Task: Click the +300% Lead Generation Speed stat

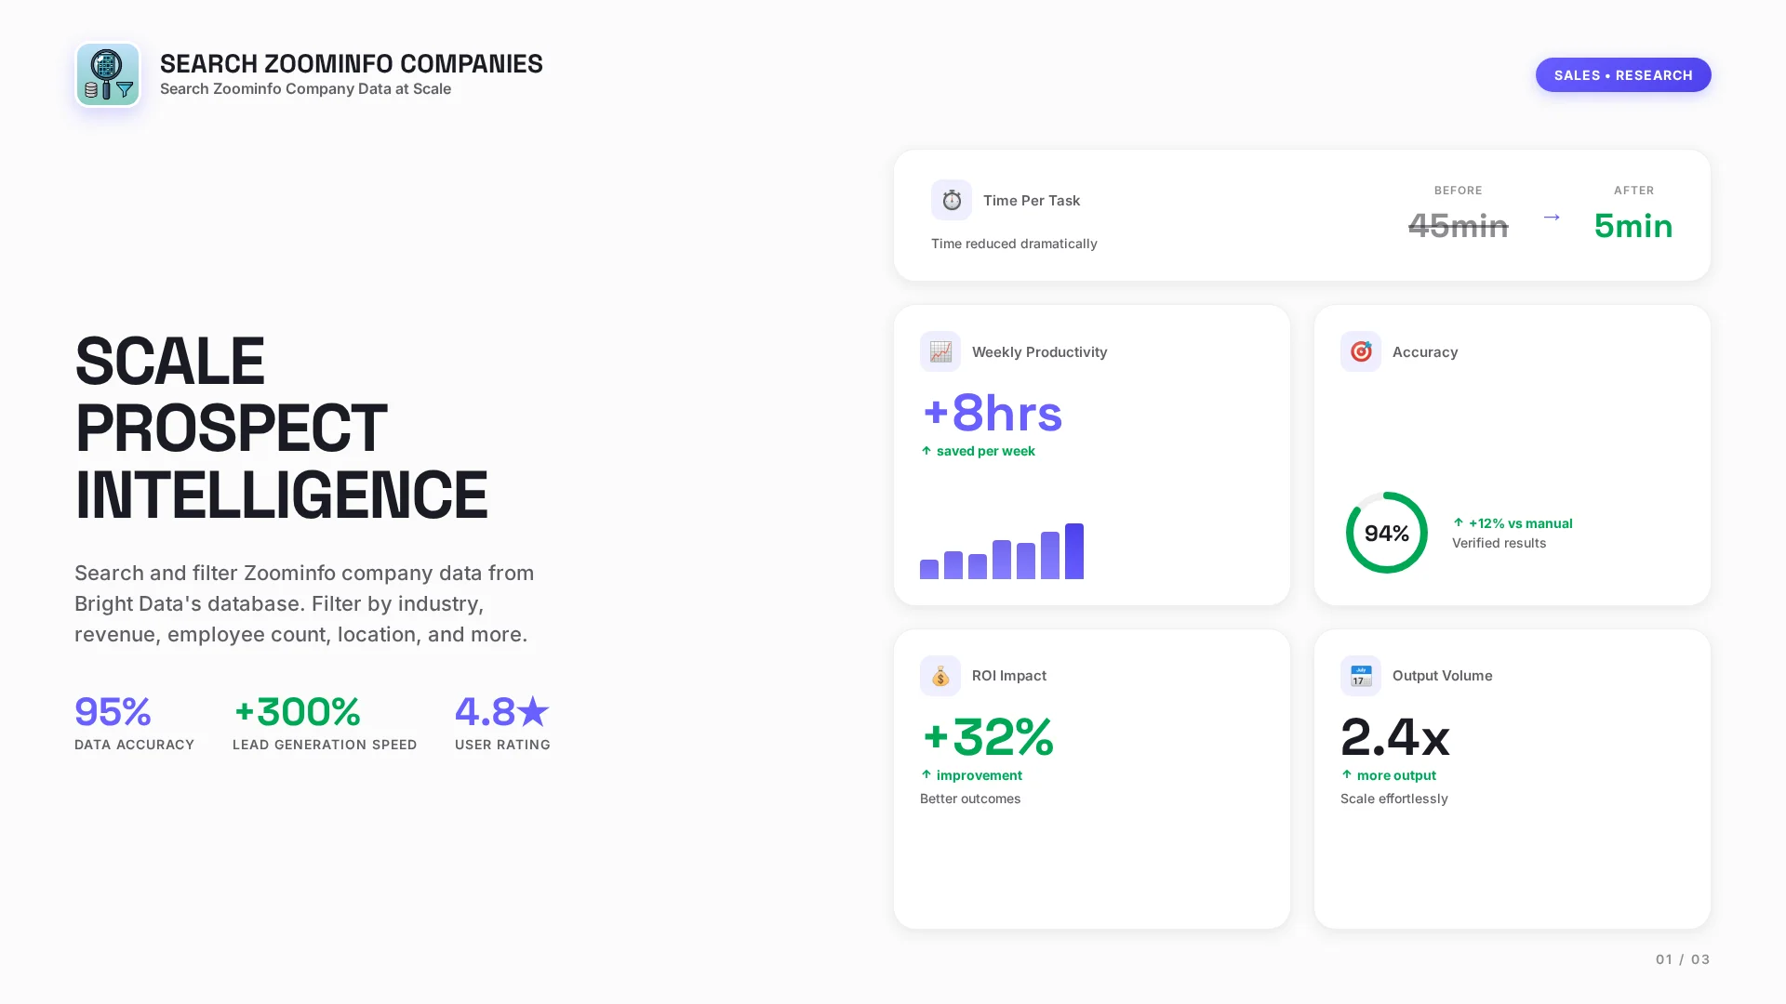Action: click(298, 712)
